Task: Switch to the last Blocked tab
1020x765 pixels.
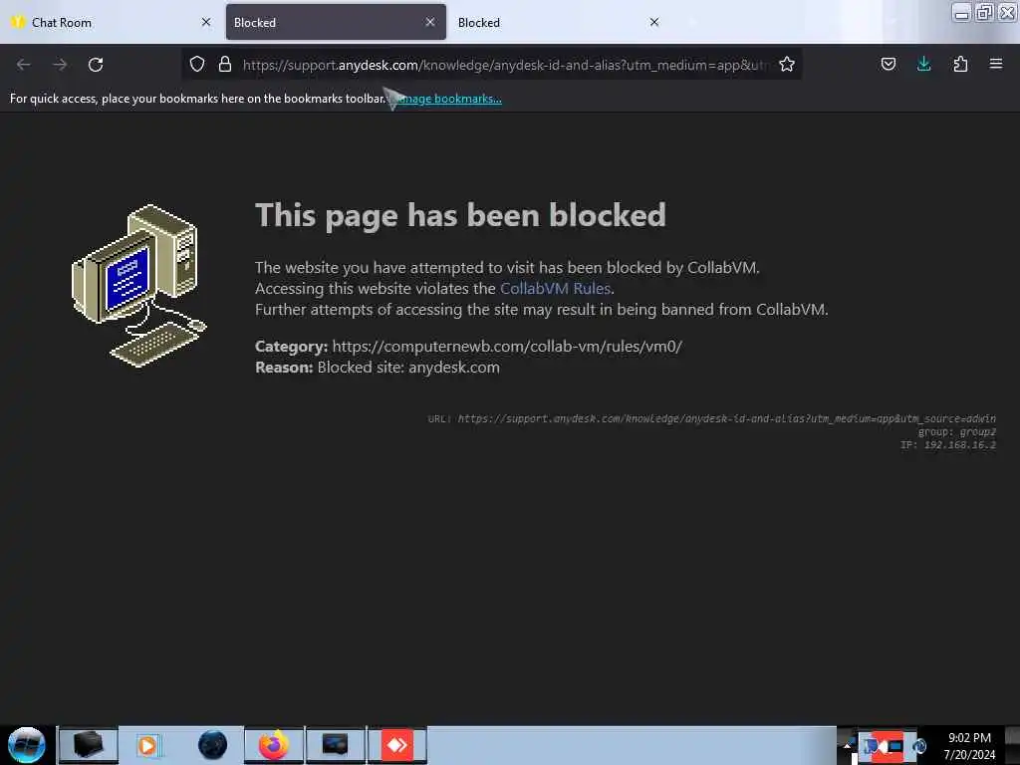Action: pyautogui.click(x=560, y=22)
